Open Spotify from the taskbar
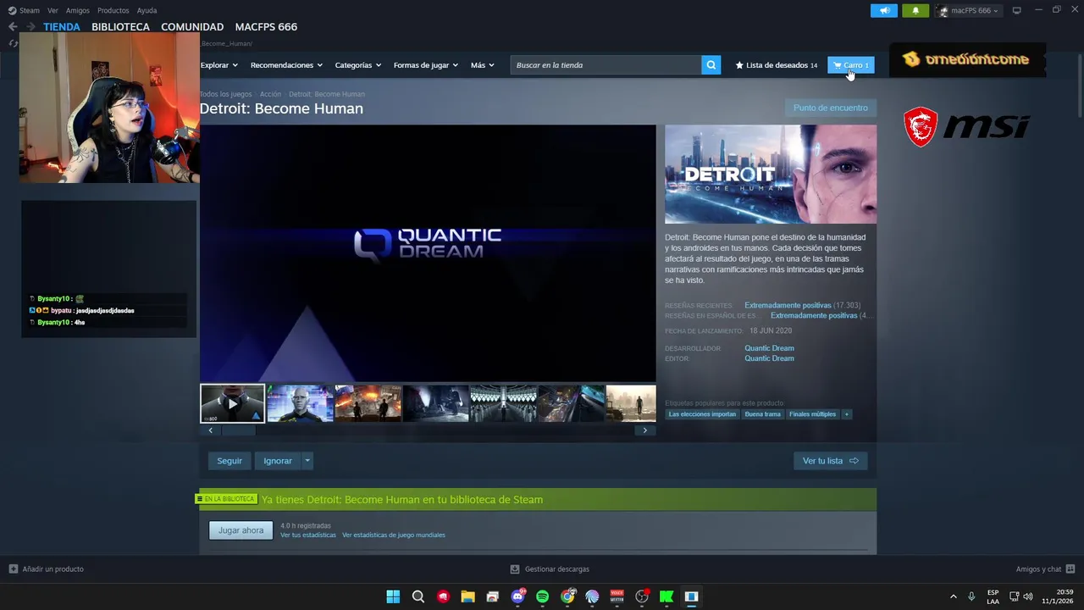Screen dimensions: 1084x610 542,596
